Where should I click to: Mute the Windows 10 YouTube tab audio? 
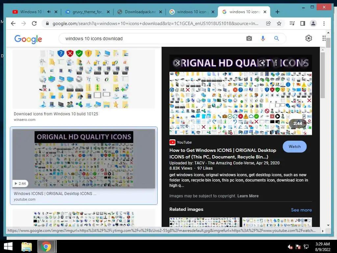pos(49,12)
